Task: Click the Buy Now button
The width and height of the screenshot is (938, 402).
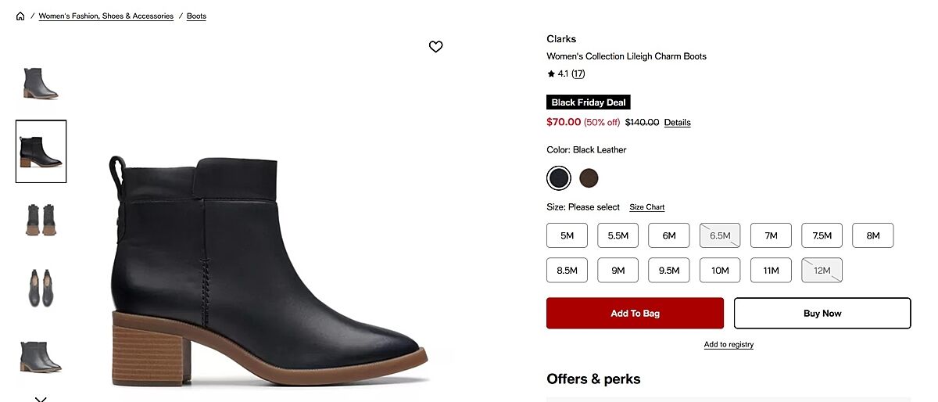Action: click(x=822, y=314)
